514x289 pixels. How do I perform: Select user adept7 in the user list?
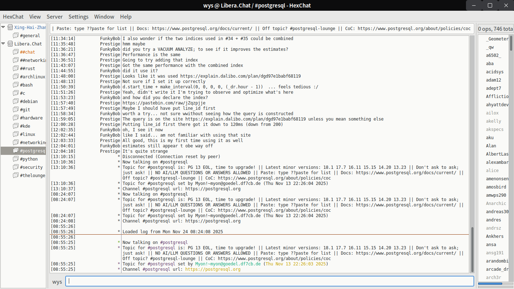point(494,88)
